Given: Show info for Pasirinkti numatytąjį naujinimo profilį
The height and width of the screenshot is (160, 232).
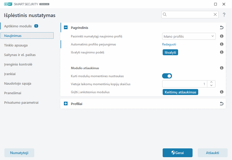Looking at the screenshot, I should tap(221, 36).
